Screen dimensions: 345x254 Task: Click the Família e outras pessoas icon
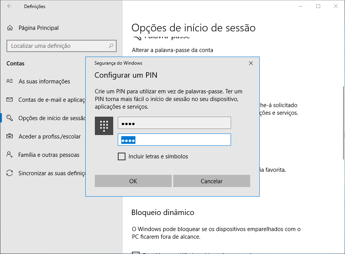[x=10, y=155]
